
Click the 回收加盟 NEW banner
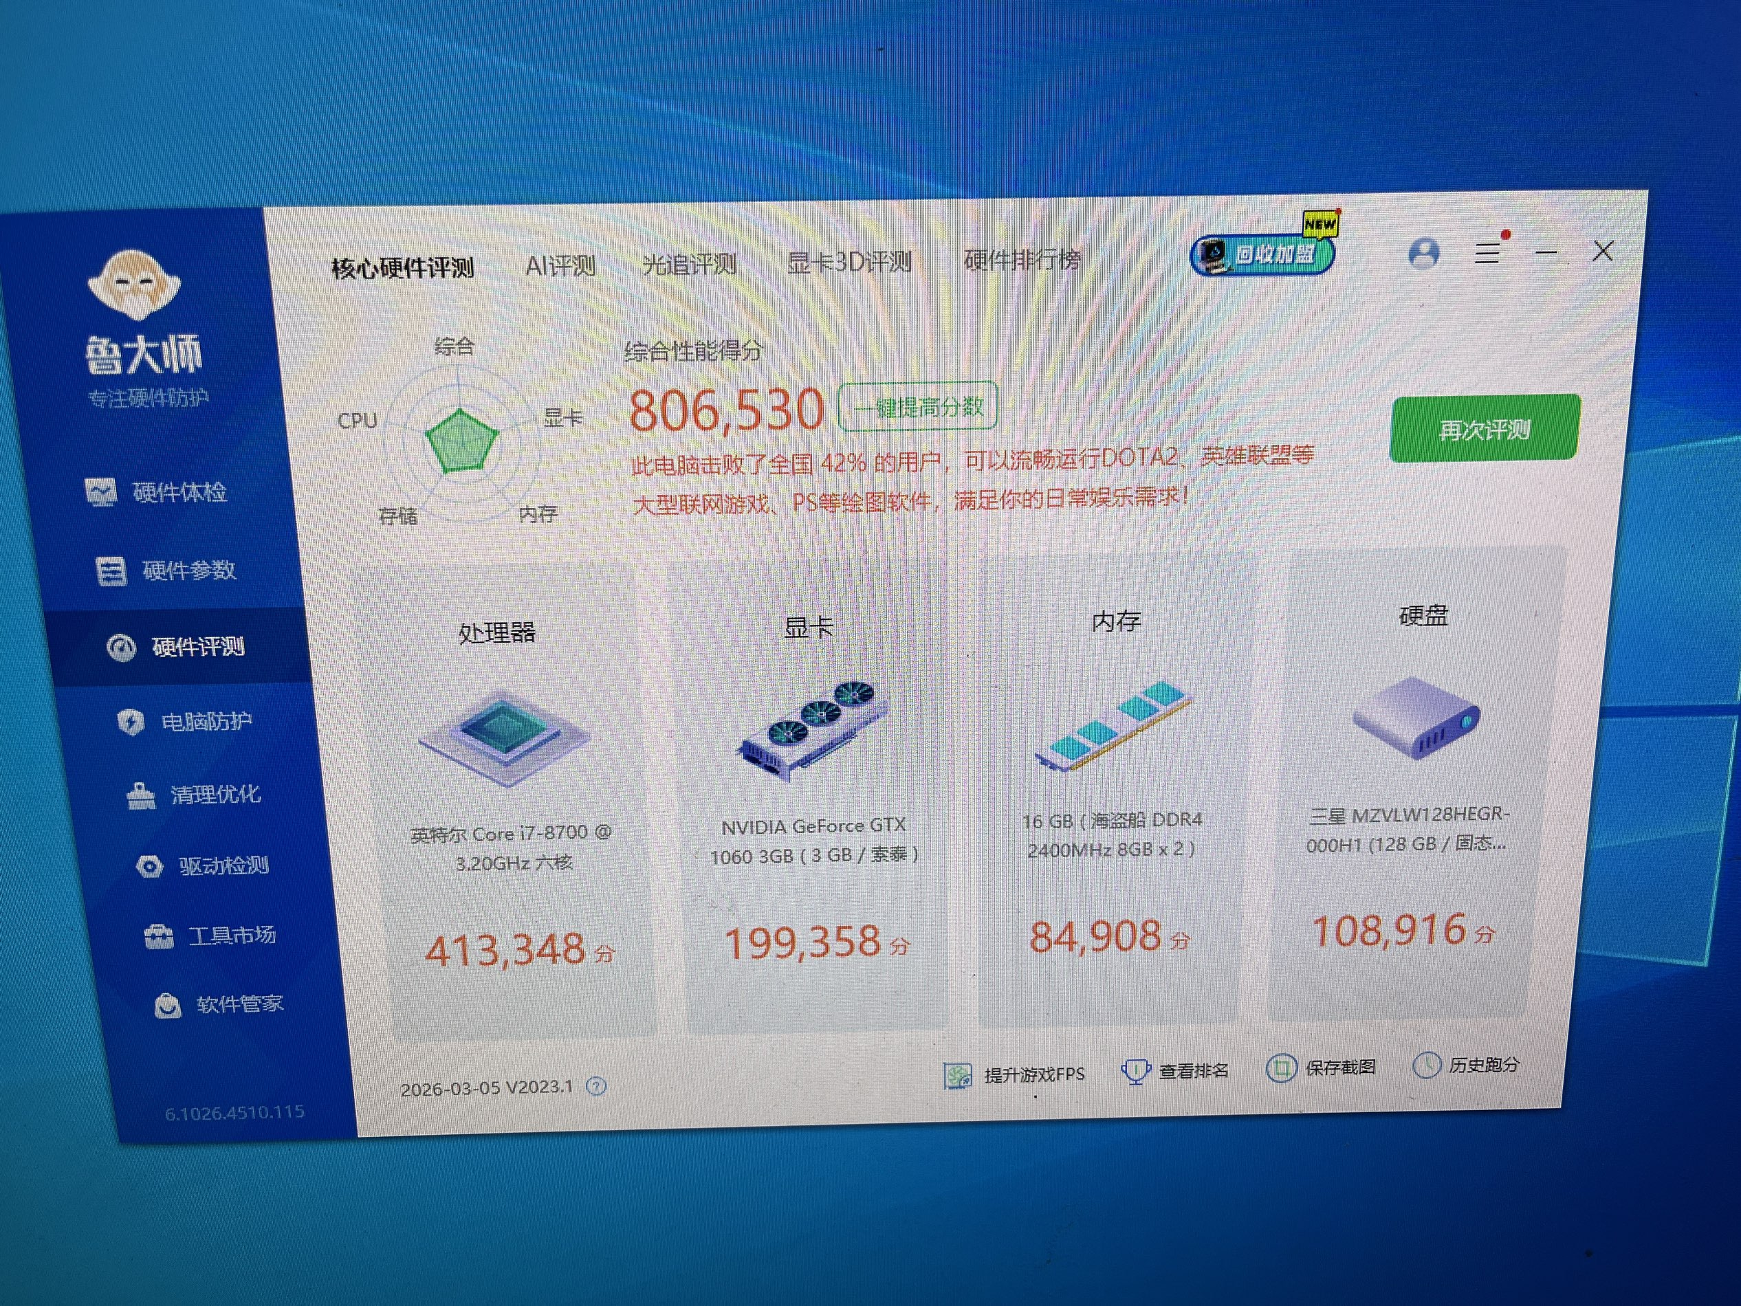pos(1262,254)
